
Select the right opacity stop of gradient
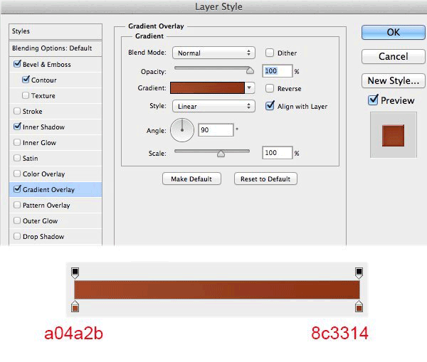coord(359,273)
